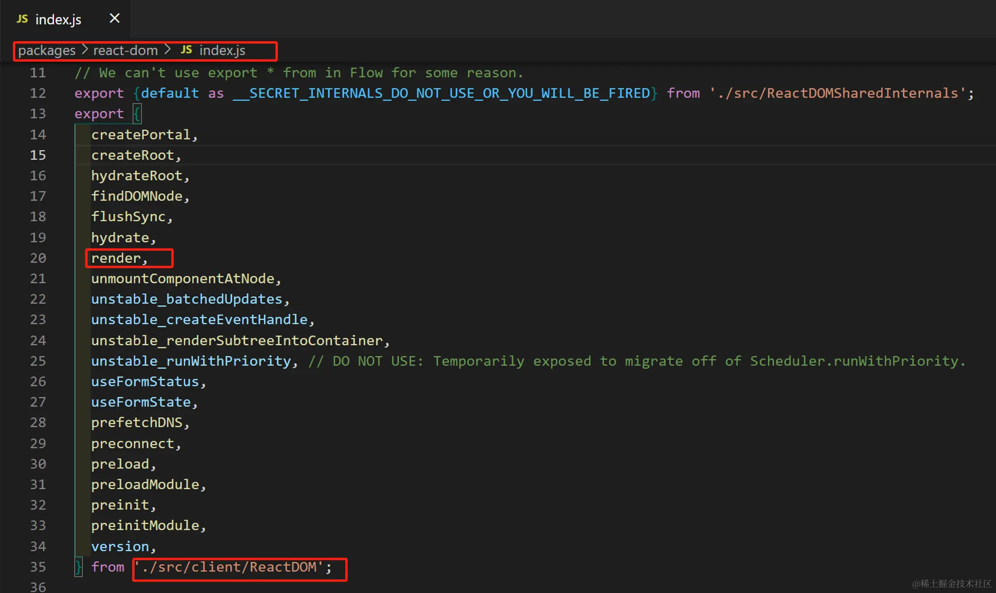The image size is (996, 593).
Task: Click the JS file icon in tab
Action: (22, 19)
